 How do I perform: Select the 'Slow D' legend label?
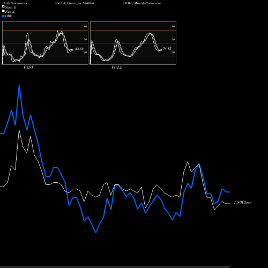11,8
